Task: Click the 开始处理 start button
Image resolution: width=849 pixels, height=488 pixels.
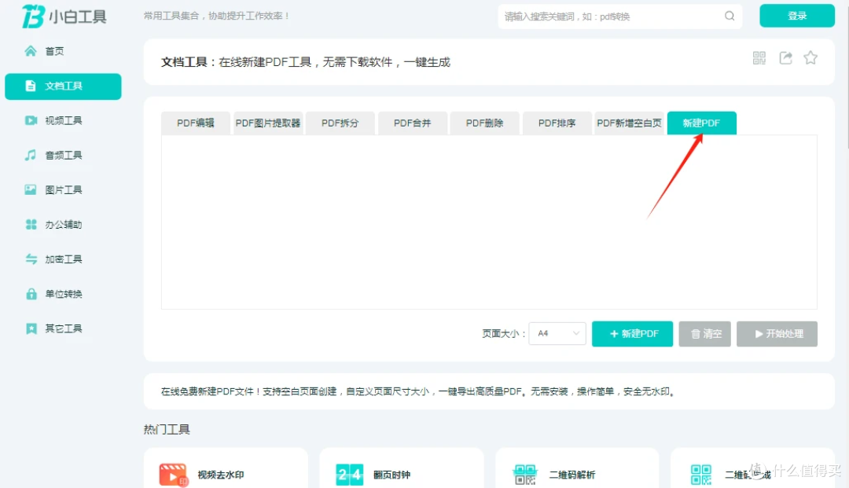Action: (777, 334)
